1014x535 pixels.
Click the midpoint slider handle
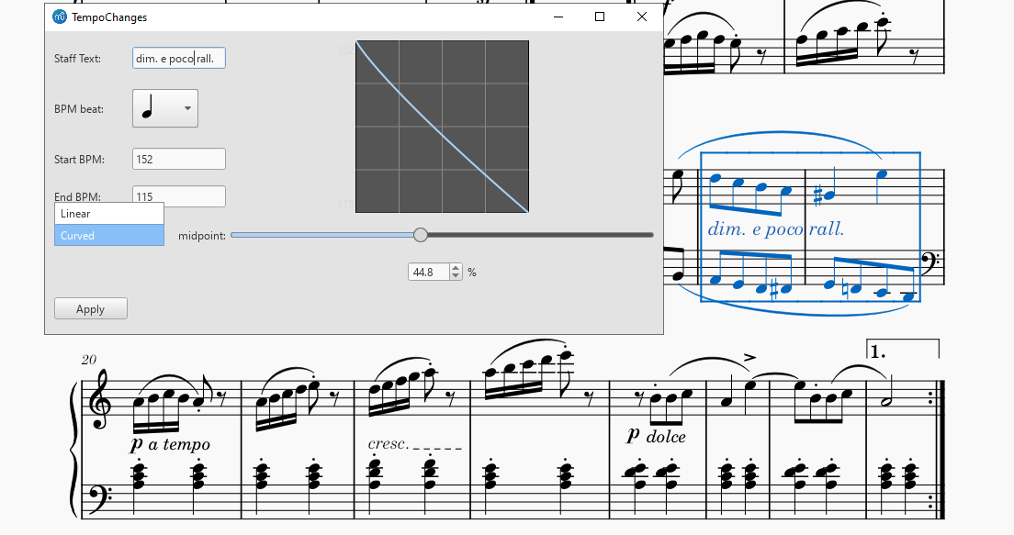(x=421, y=235)
